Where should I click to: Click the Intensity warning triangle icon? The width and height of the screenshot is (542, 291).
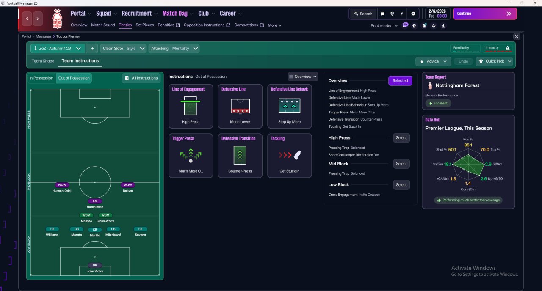508,48
